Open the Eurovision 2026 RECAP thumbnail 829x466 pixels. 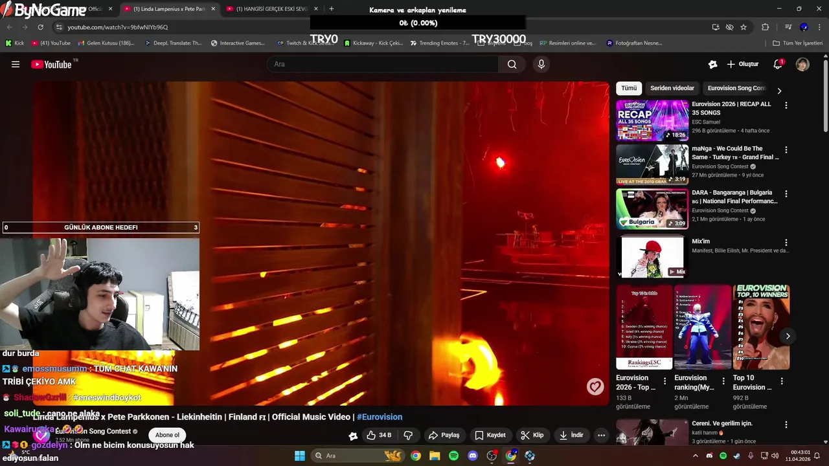point(652,120)
